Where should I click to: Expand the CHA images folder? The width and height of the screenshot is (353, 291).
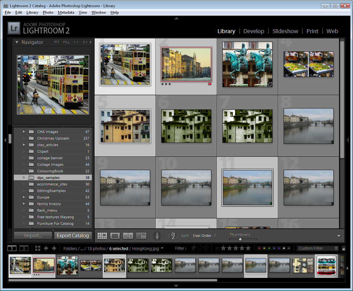pyautogui.click(x=24, y=131)
